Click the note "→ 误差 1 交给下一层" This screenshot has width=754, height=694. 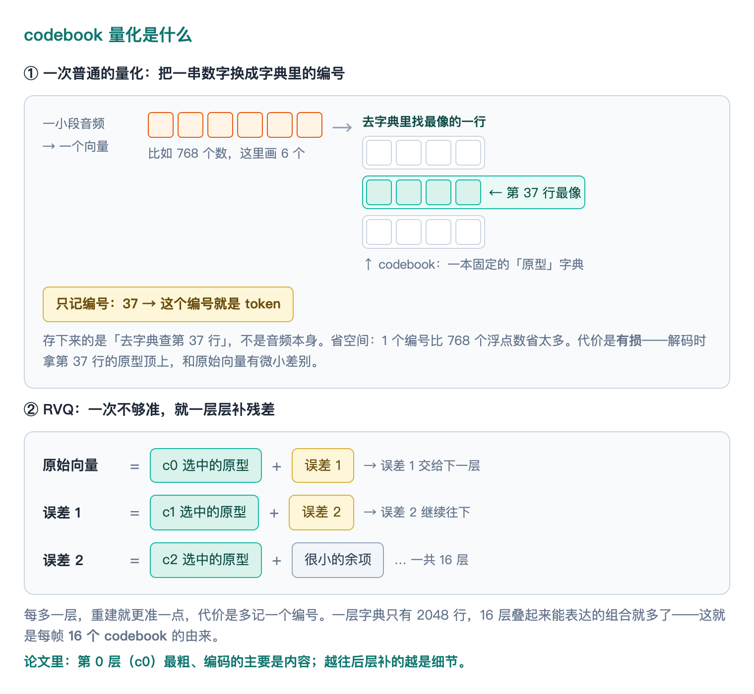422,465
